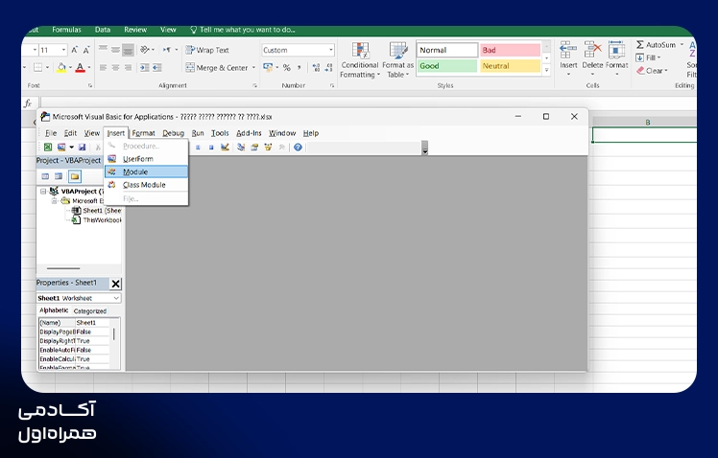Apply the Bad cell style swatch
The image size is (718, 458).
click(510, 50)
